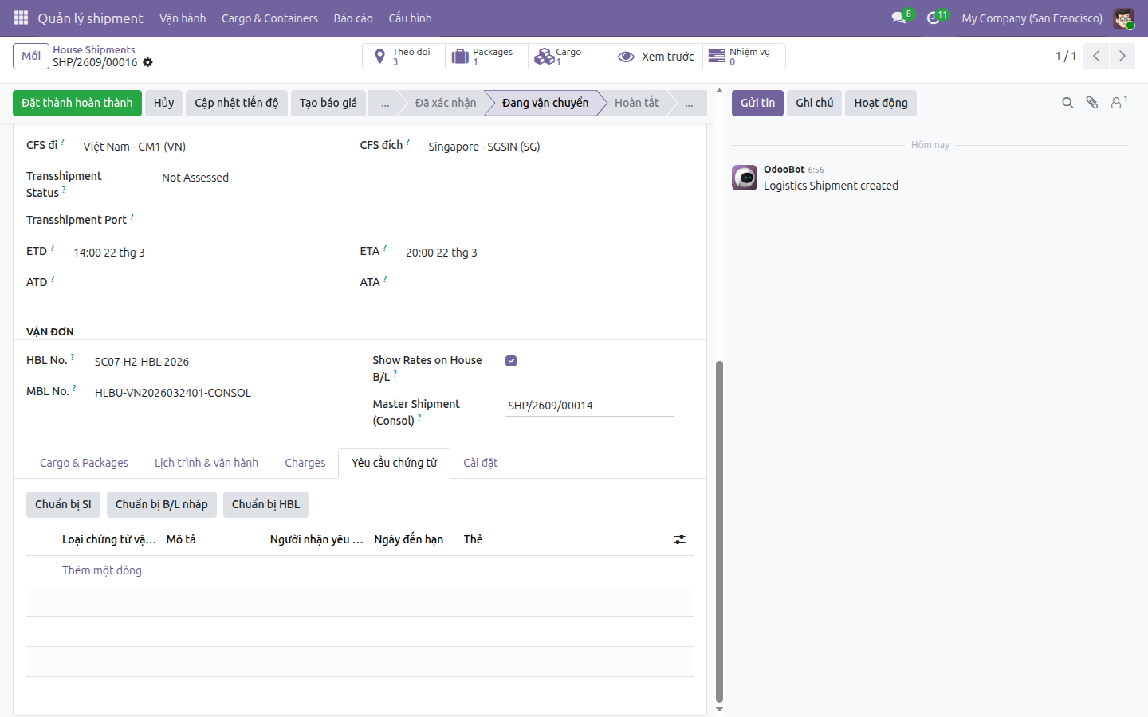This screenshot has width=1148, height=717.
Task: Open the Vận hành menu
Action: coord(183,18)
